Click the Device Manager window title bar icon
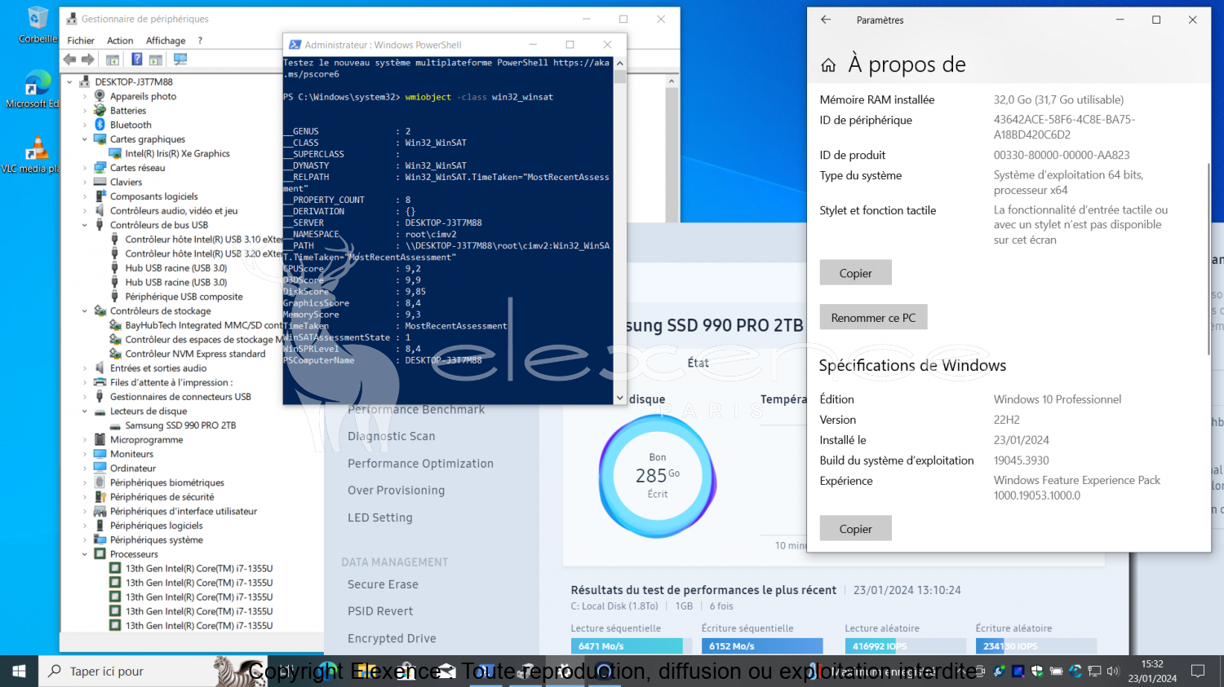The width and height of the screenshot is (1224, 687). [x=72, y=19]
